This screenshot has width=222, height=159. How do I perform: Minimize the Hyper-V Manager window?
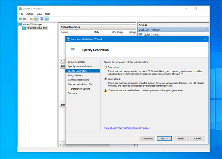(186, 9)
